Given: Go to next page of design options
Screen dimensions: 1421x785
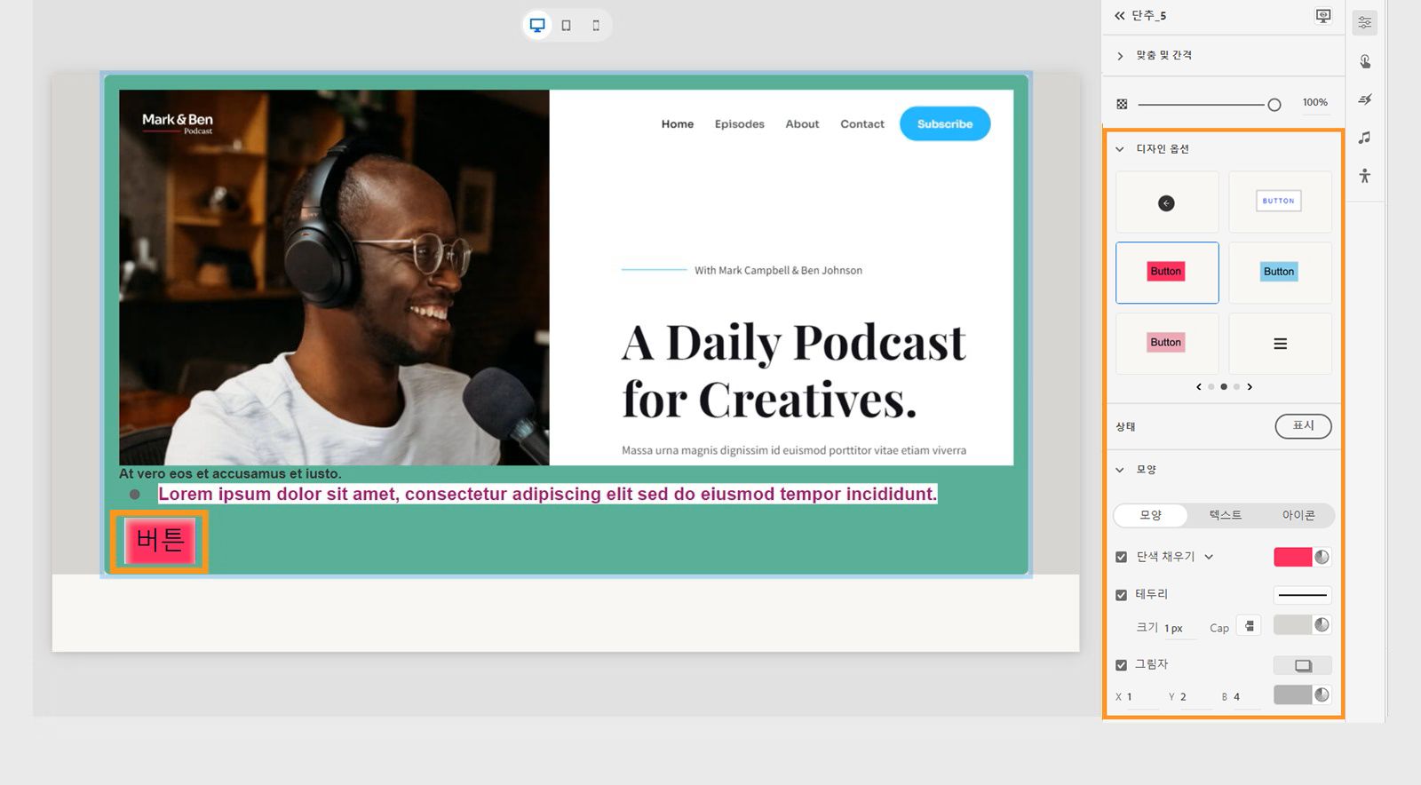Looking at the screenshot, I should coord(1250,386).
